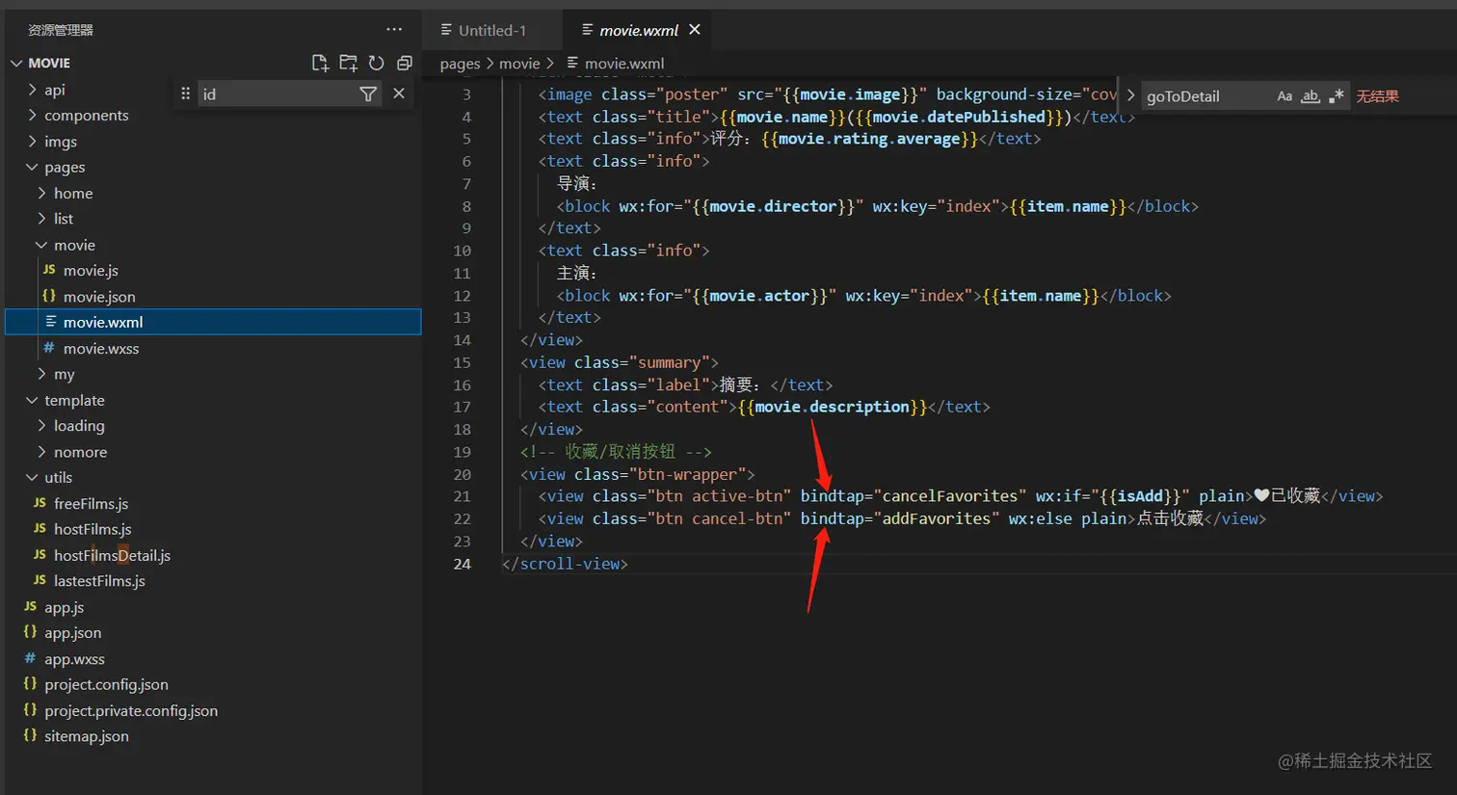The image size is (1457, 795).
Task: Click the hash icon beside movie.wxss
Action: tap(49, 348)
